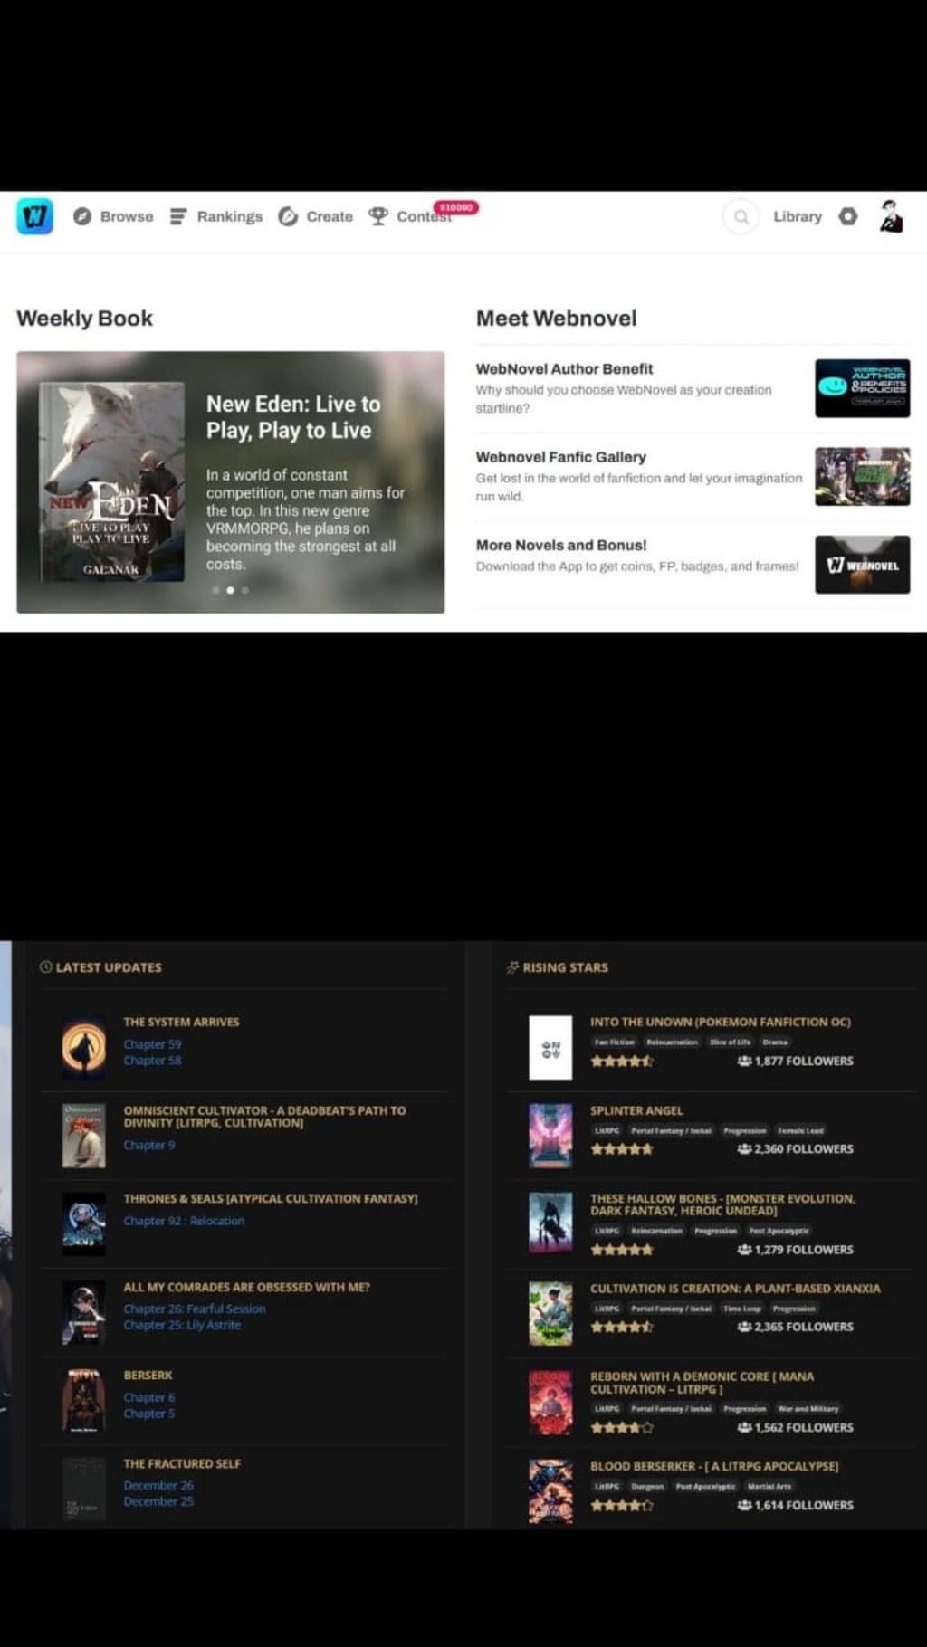Select the last carousel dot
Viewport: 927px width, 1647px height.
tap(244, 590)
